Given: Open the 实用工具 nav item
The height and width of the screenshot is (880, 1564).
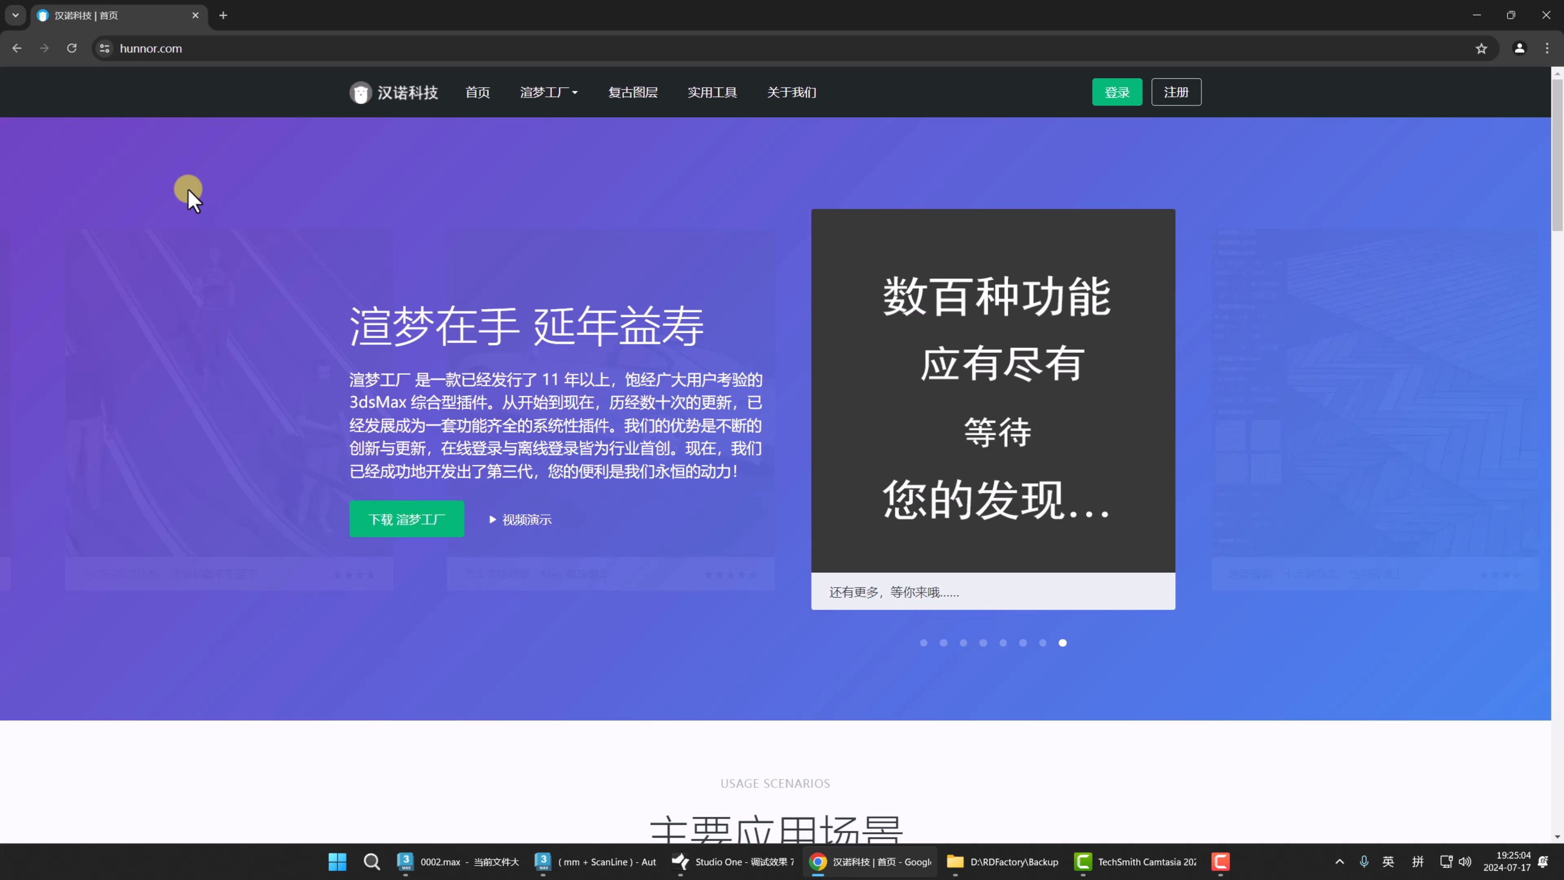Looking at the screenshot, I should [x=712, y=92].
